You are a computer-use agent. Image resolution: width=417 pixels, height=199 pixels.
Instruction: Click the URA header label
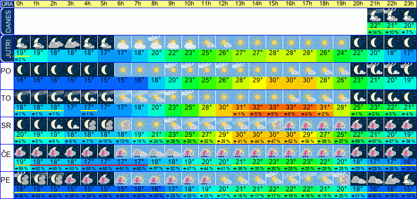(x=7, y=4)
